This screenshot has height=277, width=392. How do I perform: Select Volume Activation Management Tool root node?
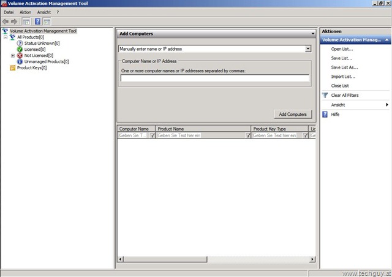pyautogui.click(x=43, y=31)
